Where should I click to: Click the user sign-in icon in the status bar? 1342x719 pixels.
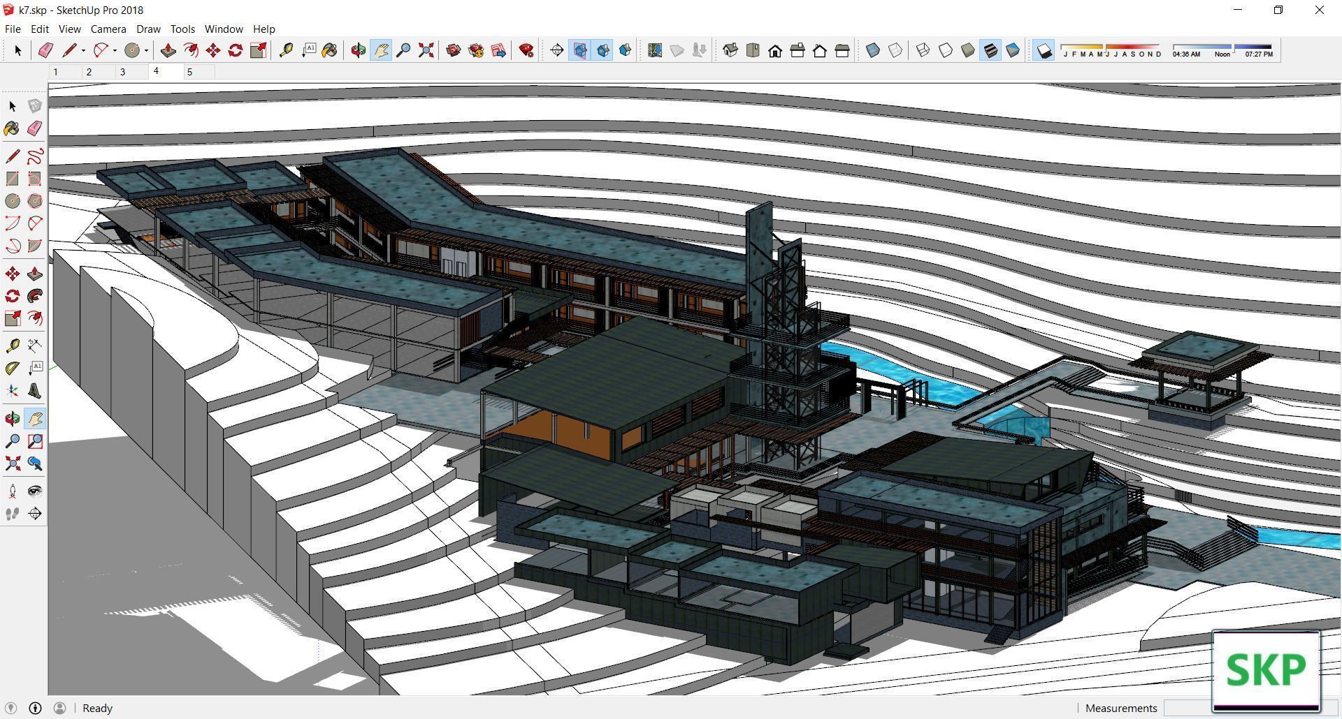pos(61,708)
